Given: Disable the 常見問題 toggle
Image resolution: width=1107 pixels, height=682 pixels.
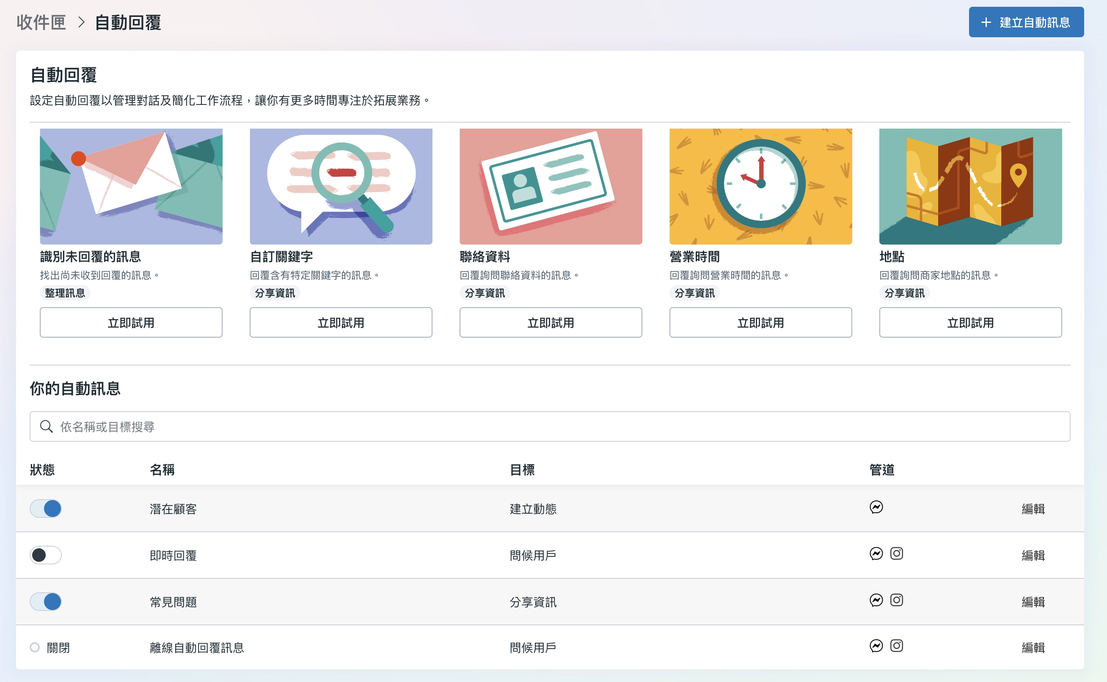Looking at the screenshot, I should [46, 602].
